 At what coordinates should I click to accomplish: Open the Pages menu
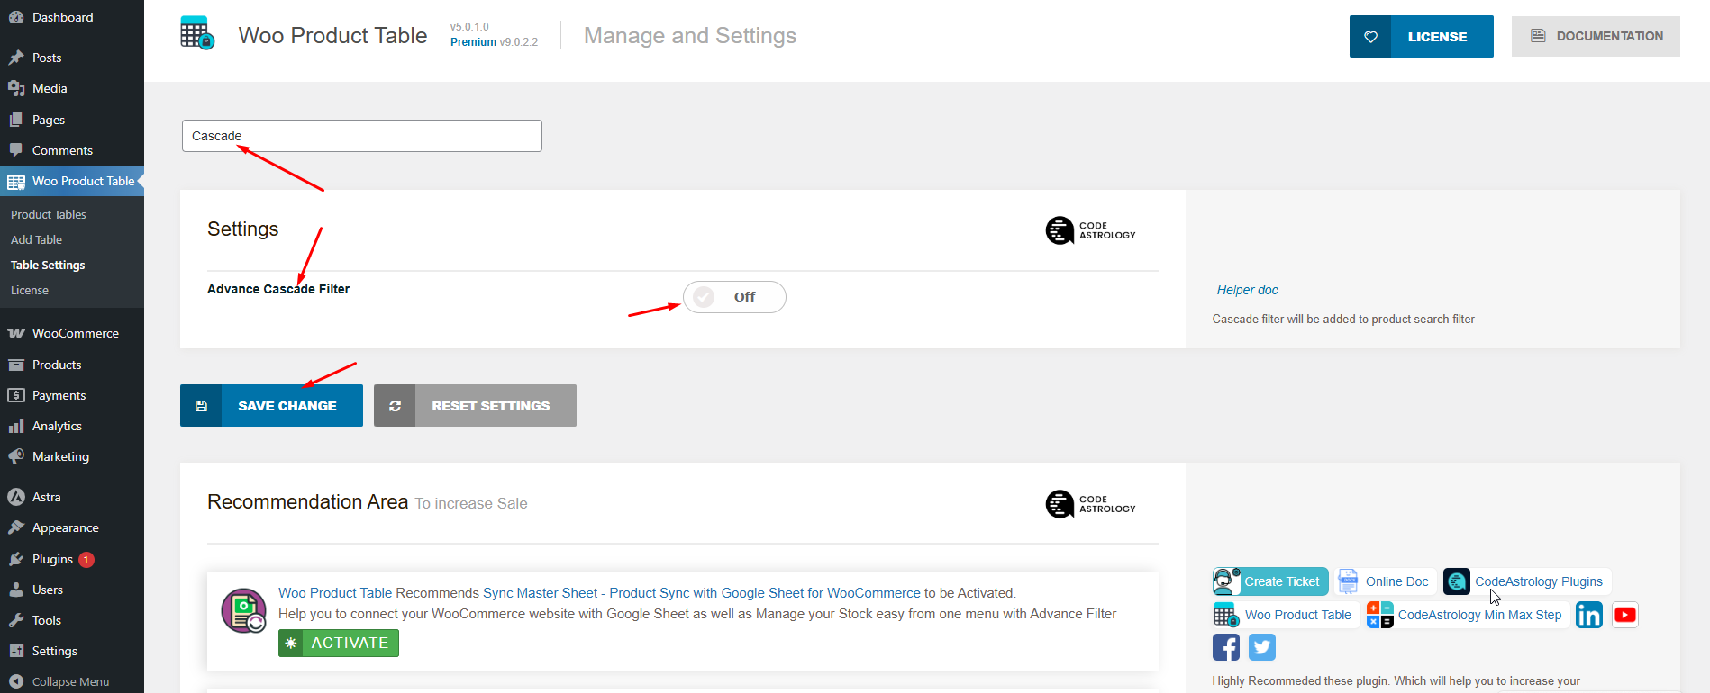click(x=72, y=120)
